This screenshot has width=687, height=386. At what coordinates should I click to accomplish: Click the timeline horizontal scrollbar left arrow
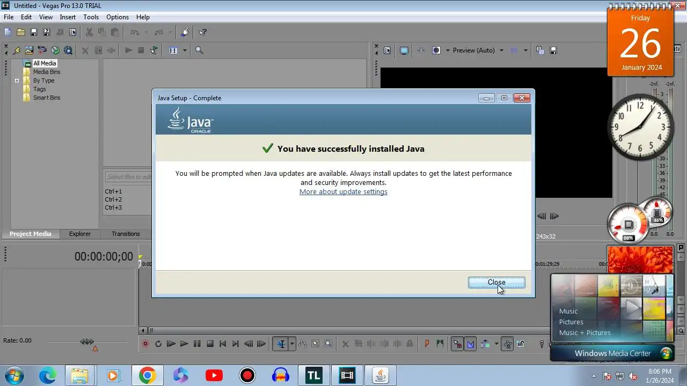tap(143, 331)
